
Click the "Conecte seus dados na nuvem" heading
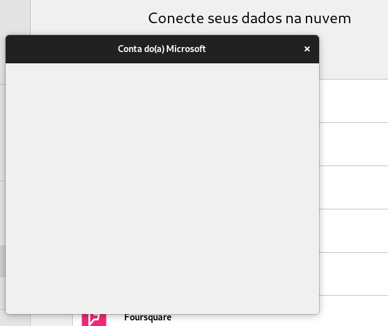click(x=249, y=18)
